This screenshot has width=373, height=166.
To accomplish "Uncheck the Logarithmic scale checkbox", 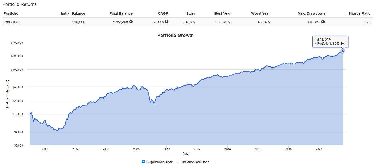I will [x=143, y=162].
